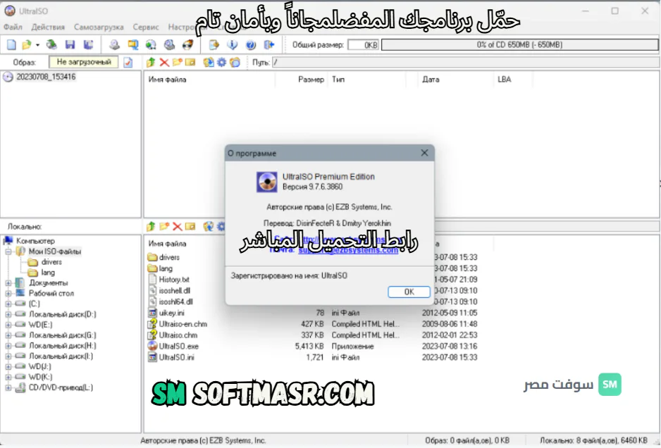Click the Общий размер 0KB field
661x448 pixels.
click(363, 44)
